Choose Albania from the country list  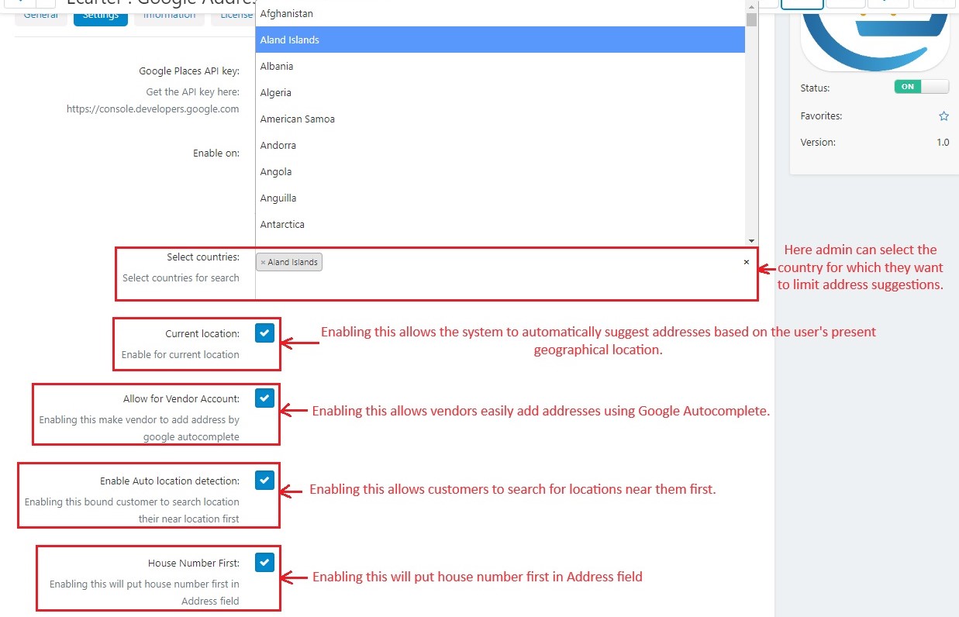[x=500, y=66]
